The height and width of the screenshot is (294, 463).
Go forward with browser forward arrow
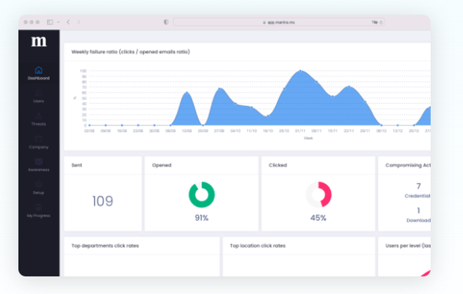79,22
